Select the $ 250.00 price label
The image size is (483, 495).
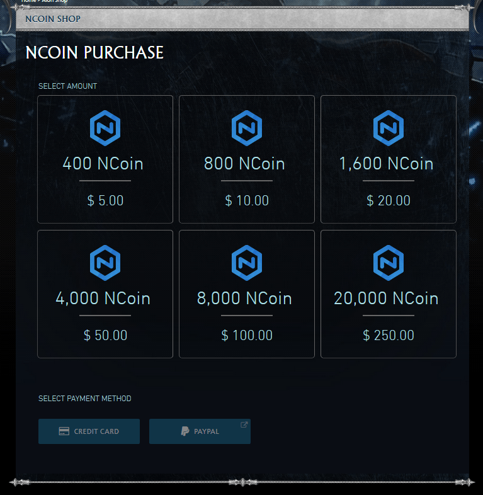(389, 336)
